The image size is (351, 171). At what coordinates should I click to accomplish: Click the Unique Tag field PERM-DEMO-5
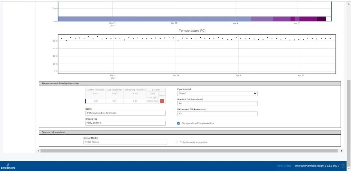[x=125, y=123]
